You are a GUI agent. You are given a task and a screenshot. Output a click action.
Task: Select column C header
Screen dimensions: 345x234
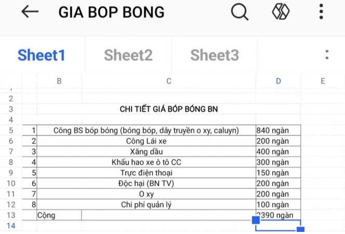pyautogui.click(x=168, y=81)
